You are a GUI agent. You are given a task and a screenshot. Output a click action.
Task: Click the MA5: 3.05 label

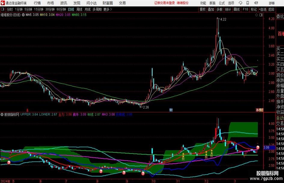click(x=32, y=15)
